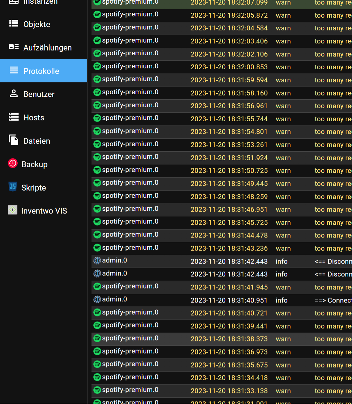The image size is (352, 404).
Task: Click timestamp 2023-11-20 18:31:44.478
Action: [229, 235]
